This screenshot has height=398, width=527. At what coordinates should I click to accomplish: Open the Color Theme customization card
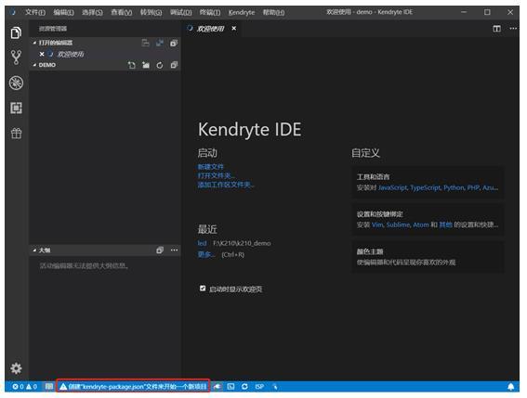pyautogui.click(x=428, y=257)
